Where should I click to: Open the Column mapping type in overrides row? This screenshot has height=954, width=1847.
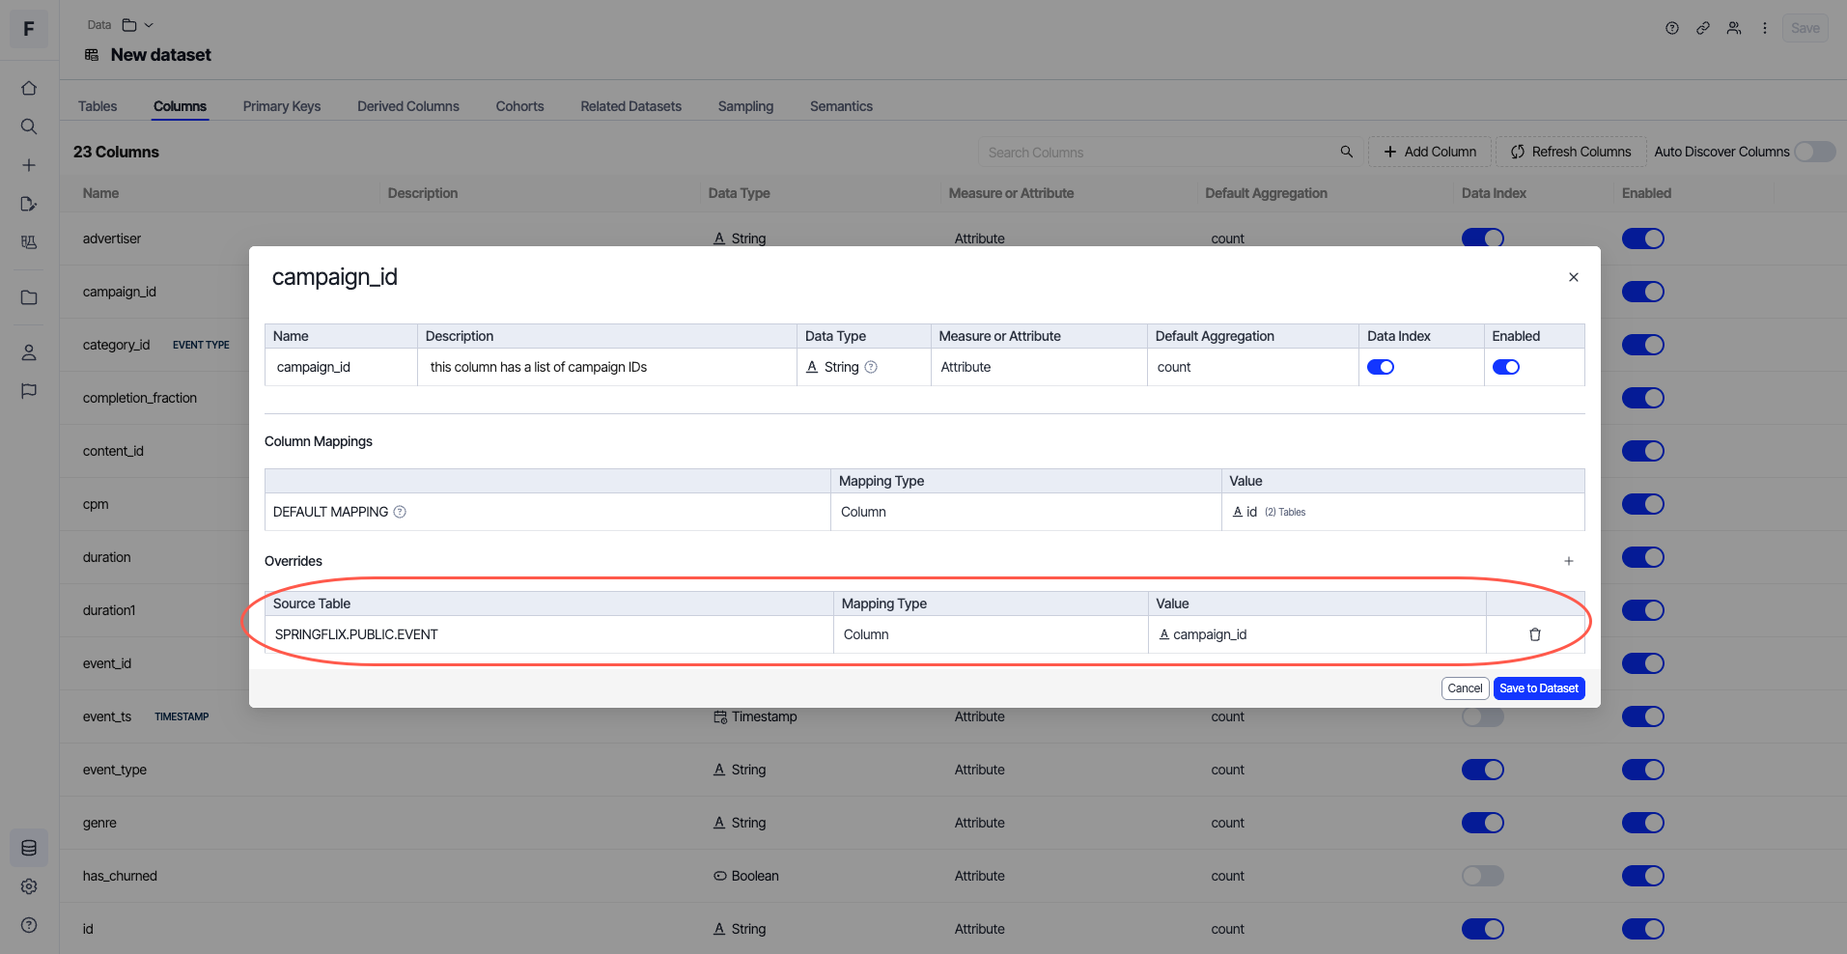[x=866, y=634]
